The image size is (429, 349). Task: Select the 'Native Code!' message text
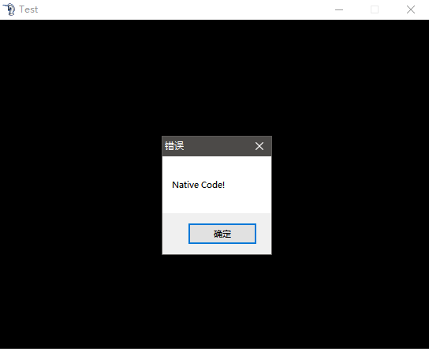(x=199, y=185)
